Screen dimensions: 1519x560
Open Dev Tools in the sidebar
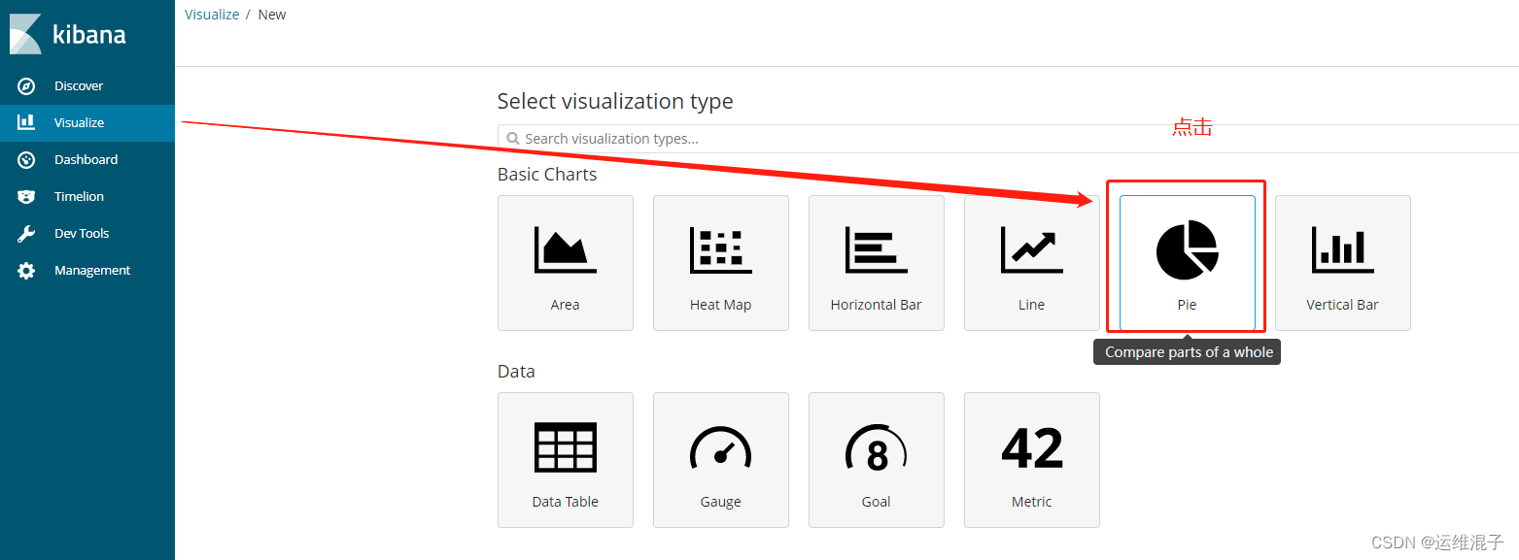point(87,234)
